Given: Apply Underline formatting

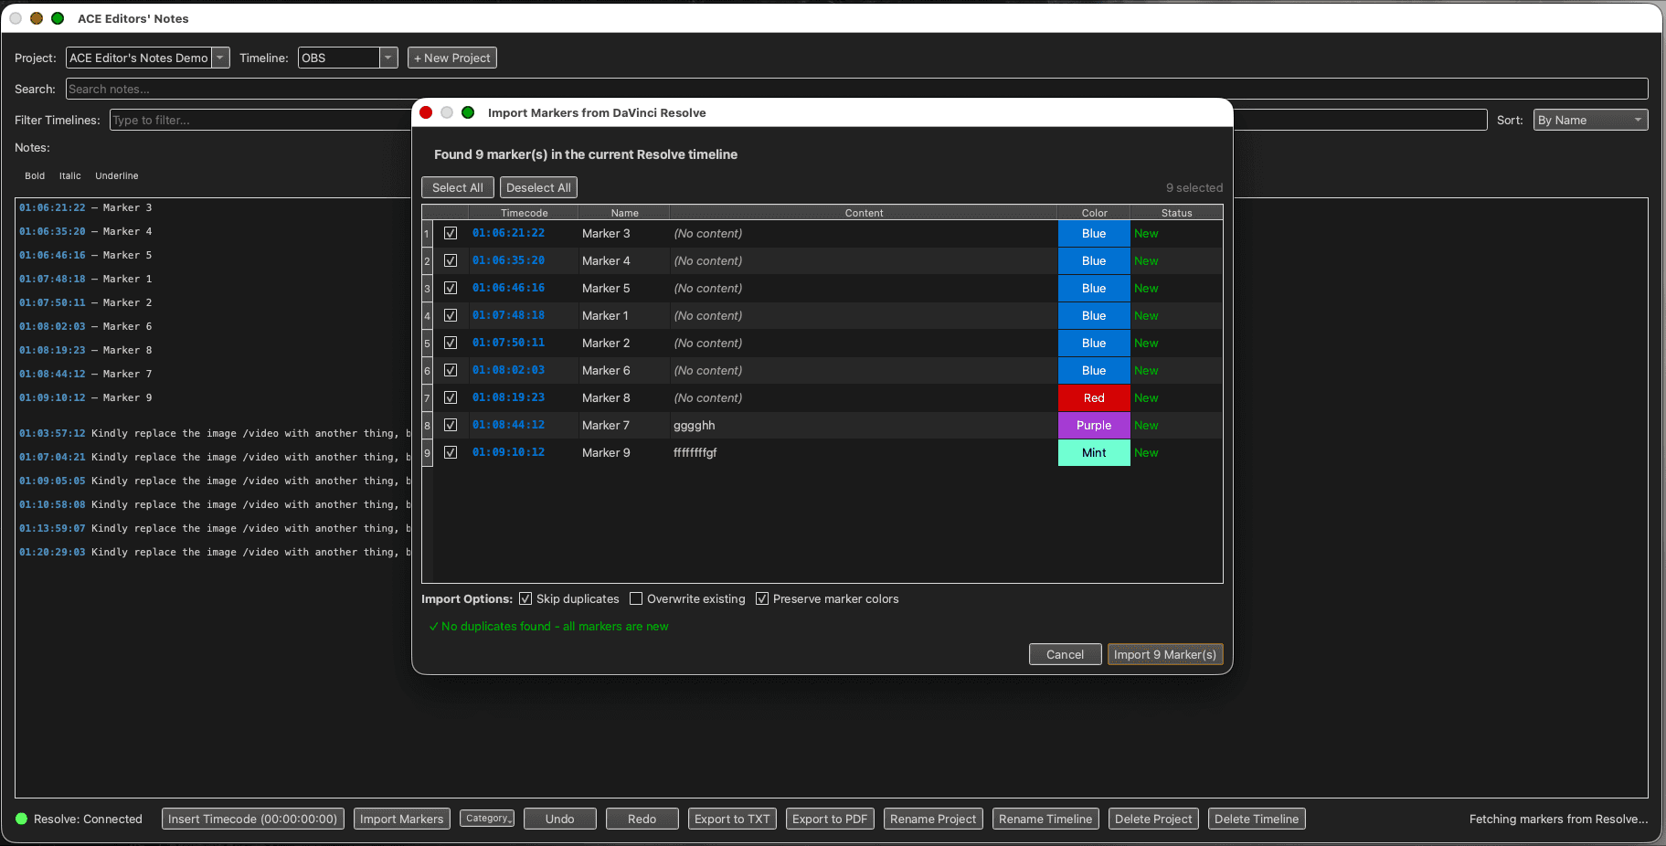Looking at the screenshot, I should tap(117, 175).
